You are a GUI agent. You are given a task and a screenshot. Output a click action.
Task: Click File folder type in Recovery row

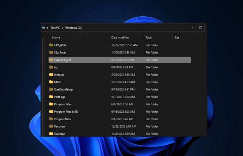[x=152, y=126]
